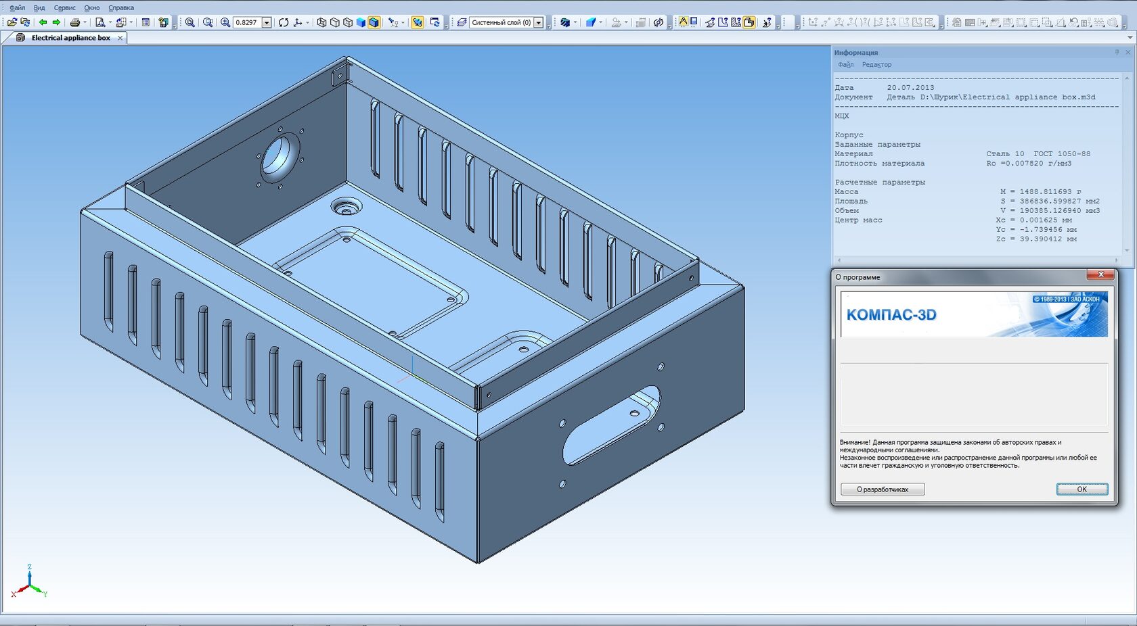Toggle pin on the Информация panel
1137x626 pixels.
(1117, 52)
